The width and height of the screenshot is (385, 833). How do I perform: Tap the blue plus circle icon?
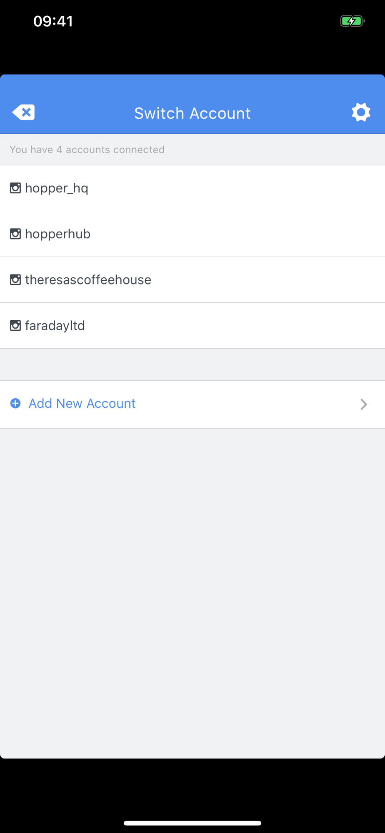pyautogui.click(x=15, y=404)
